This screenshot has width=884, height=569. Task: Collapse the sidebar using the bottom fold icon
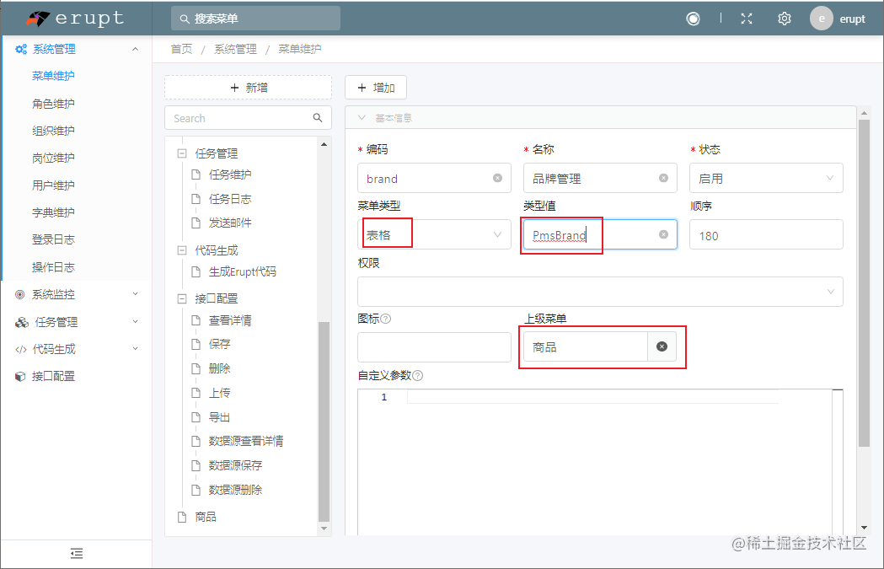77,554
